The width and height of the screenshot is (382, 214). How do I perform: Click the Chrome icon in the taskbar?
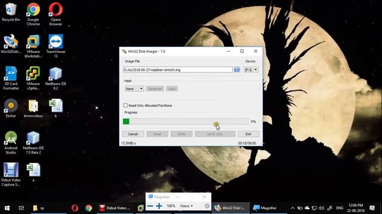tap(89, 208)
